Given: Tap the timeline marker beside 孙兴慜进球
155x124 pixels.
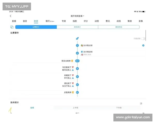Looking at the screenshot, I should point(77,53).
